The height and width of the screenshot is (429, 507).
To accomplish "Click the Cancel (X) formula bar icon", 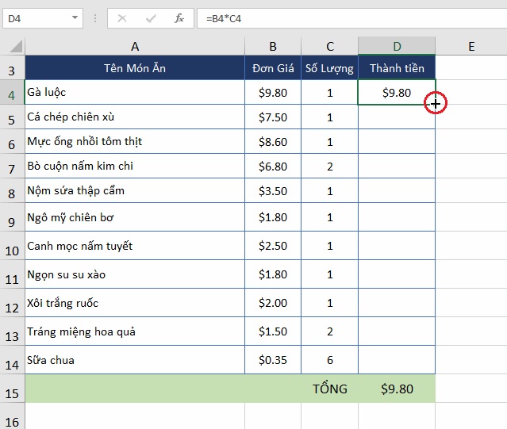I will coord(122,18).
